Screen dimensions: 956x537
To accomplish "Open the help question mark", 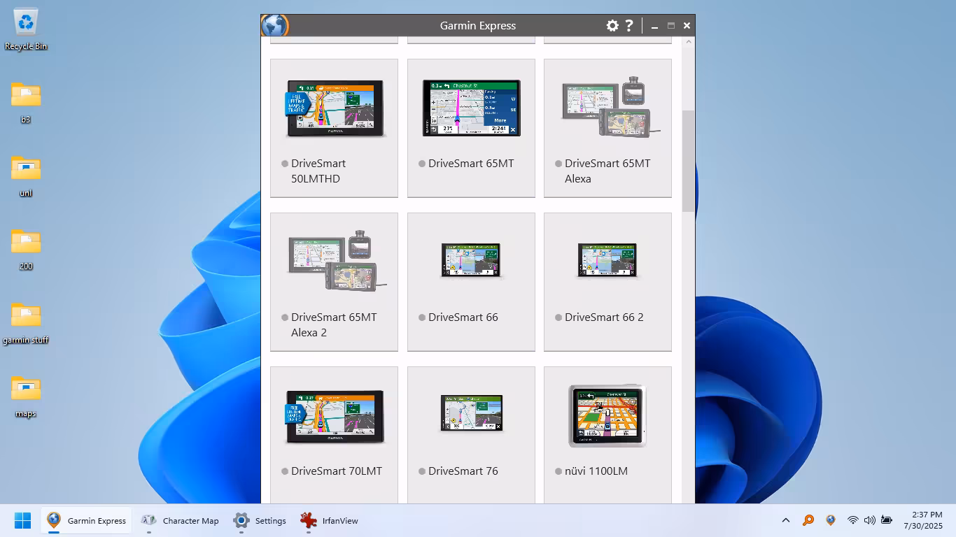I will click(x=629, y=26).
